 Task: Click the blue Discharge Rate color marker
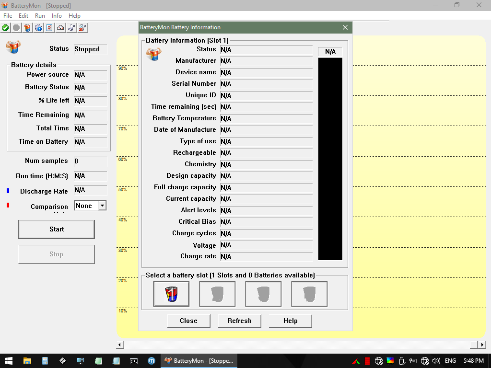[8, 191]
